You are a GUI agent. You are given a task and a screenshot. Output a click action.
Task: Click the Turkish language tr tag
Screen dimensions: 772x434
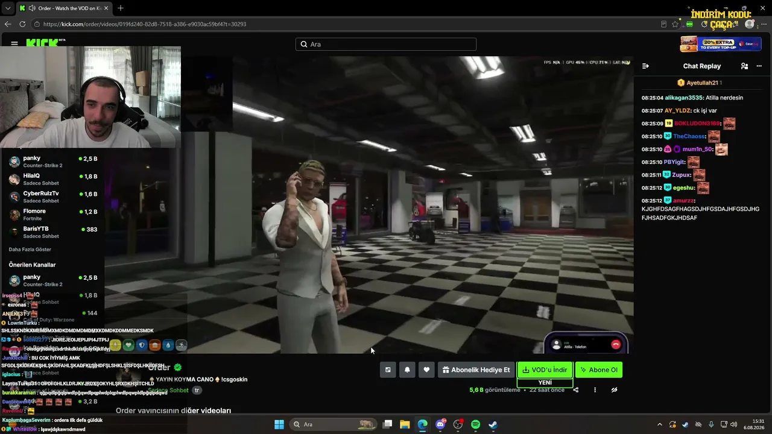(197, 390)
